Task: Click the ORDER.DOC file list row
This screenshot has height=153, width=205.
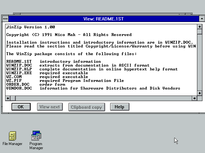Action: tap(36, 84)
